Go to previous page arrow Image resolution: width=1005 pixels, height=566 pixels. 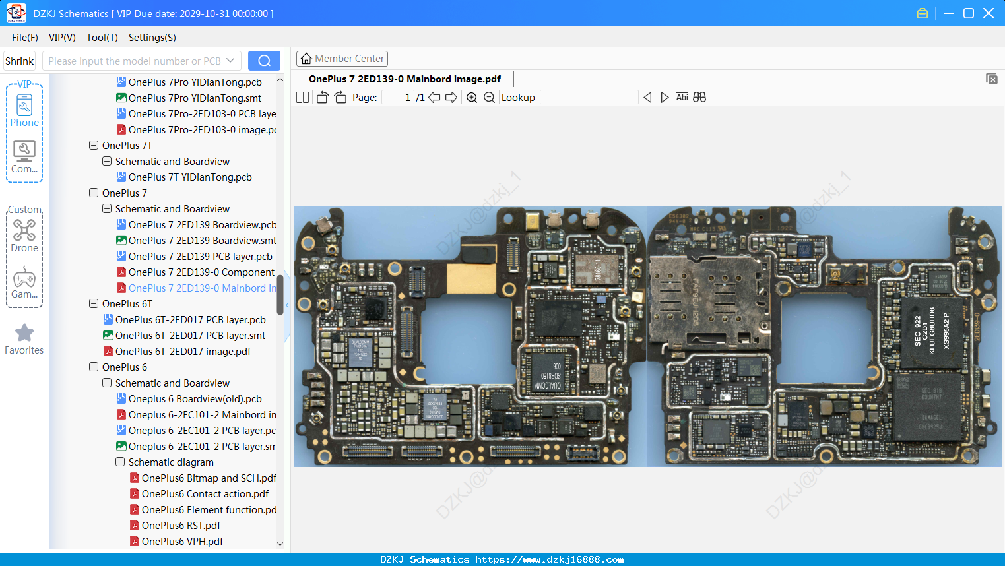(x=434, y=98)
